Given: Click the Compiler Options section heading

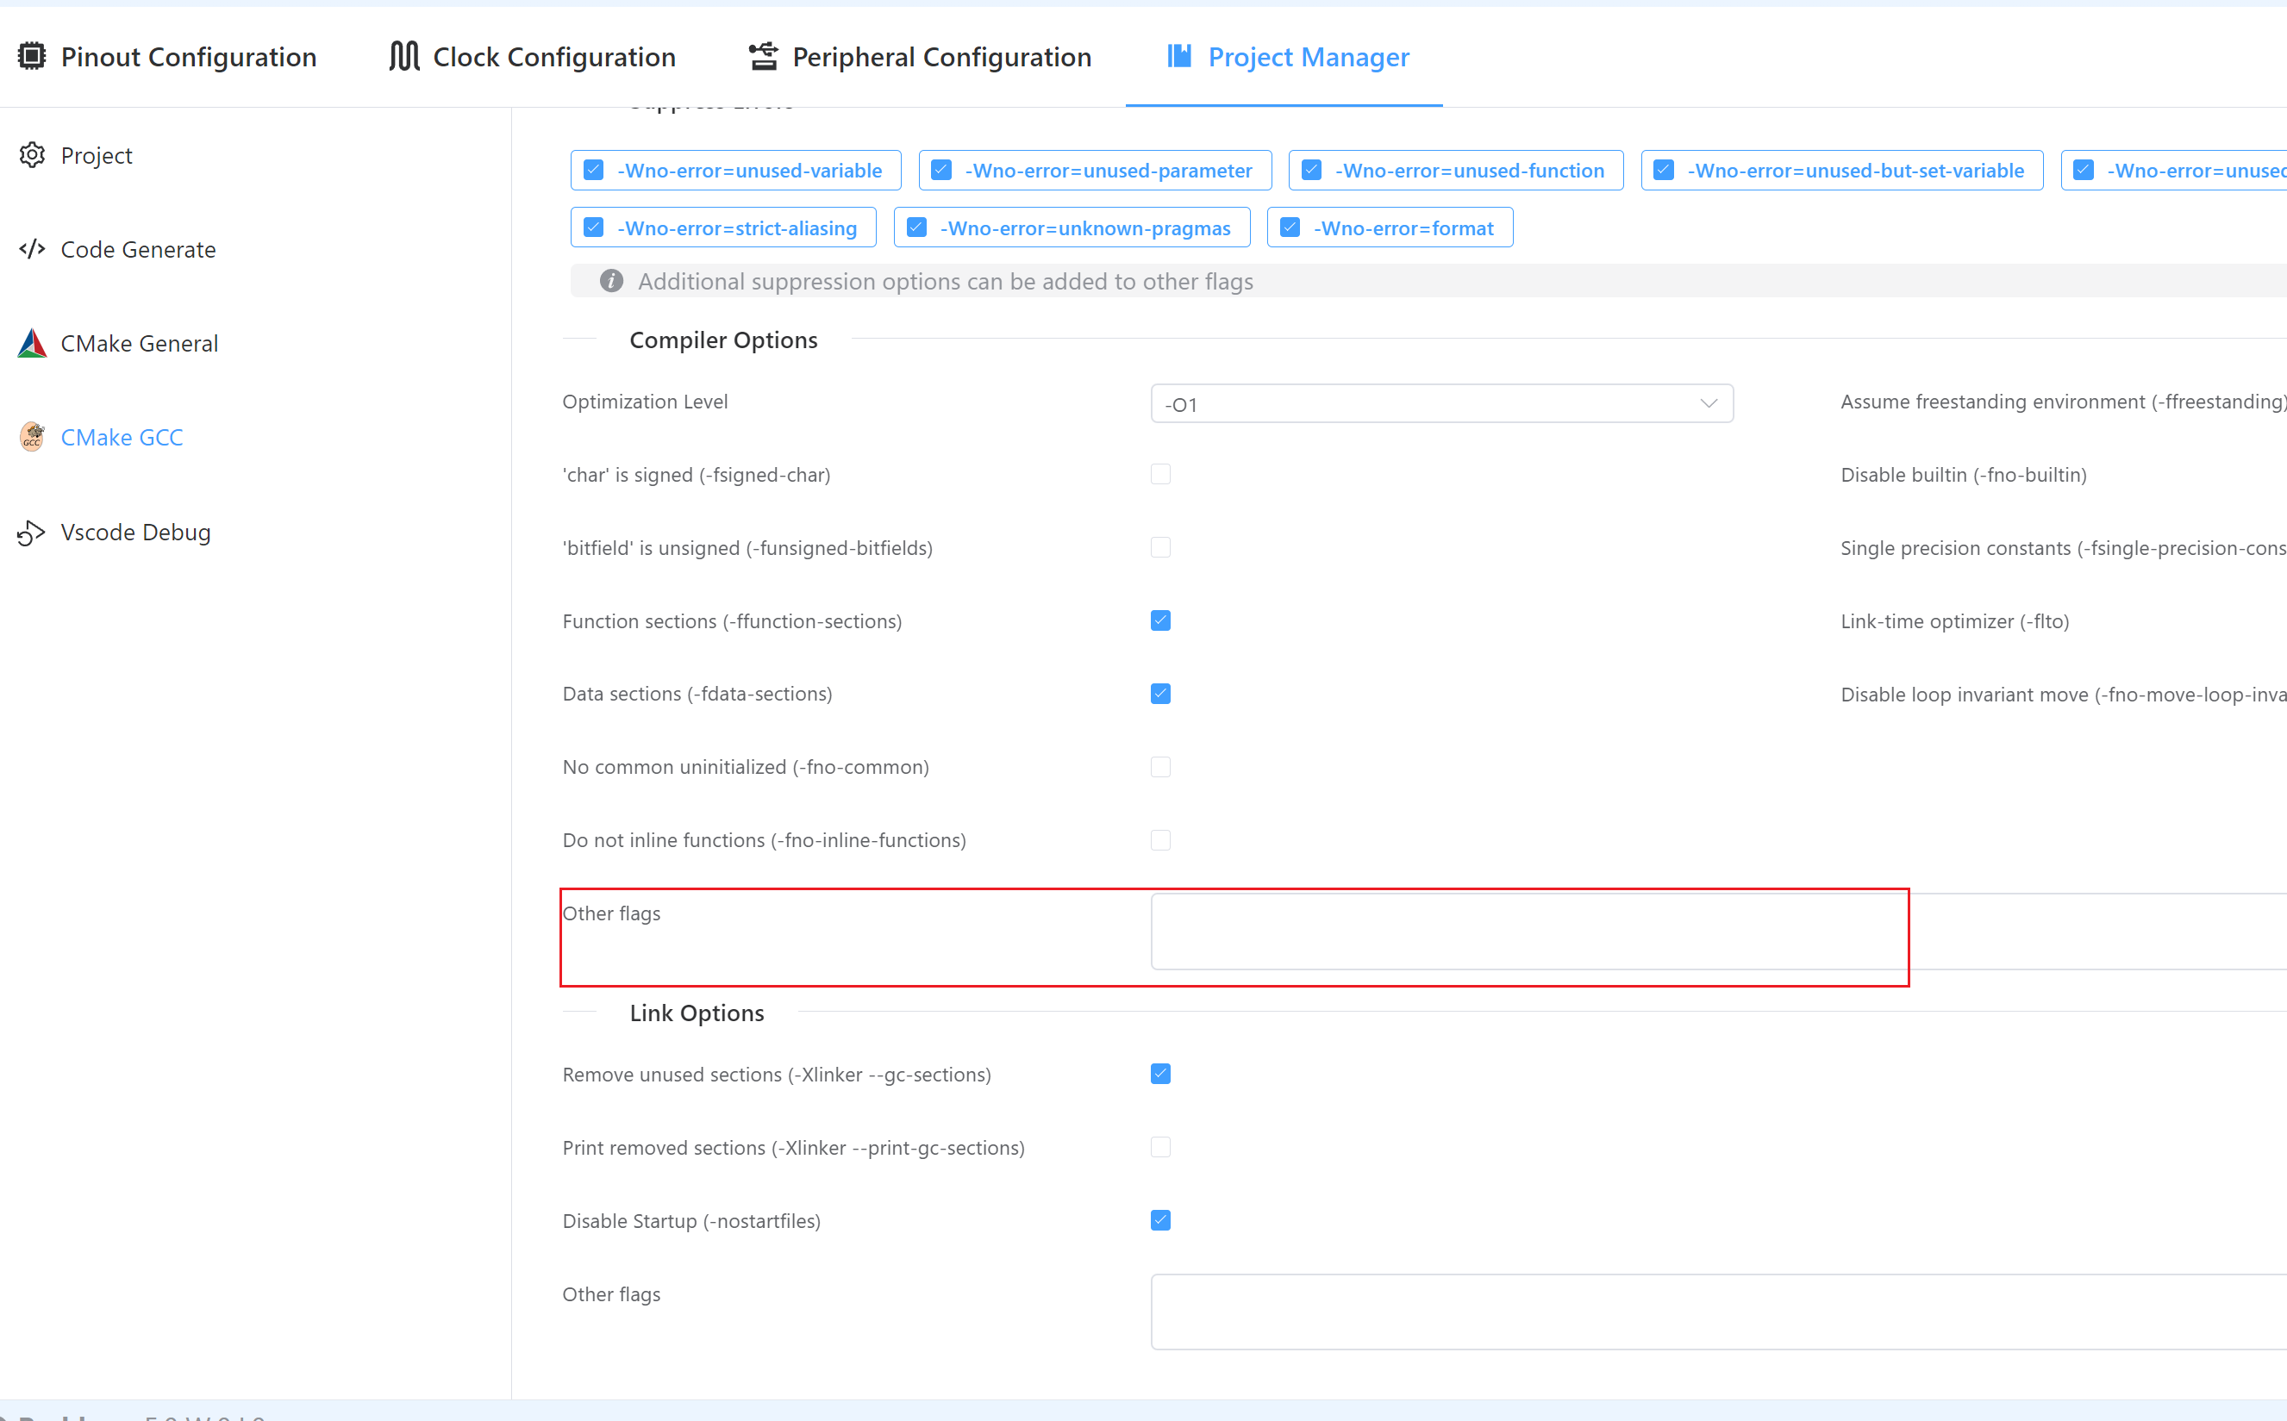Looking at the screenshot, I should click(x=724, y=340).
